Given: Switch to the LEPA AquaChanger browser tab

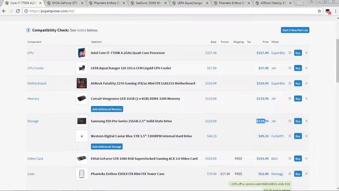Looking at the screenshot, I should coord(190,3).
